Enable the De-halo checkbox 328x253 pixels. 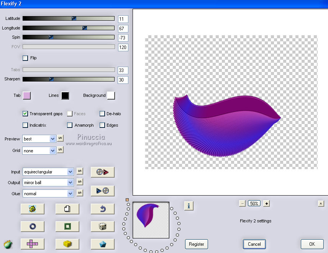pyautogui.click(x=102, y=114)
